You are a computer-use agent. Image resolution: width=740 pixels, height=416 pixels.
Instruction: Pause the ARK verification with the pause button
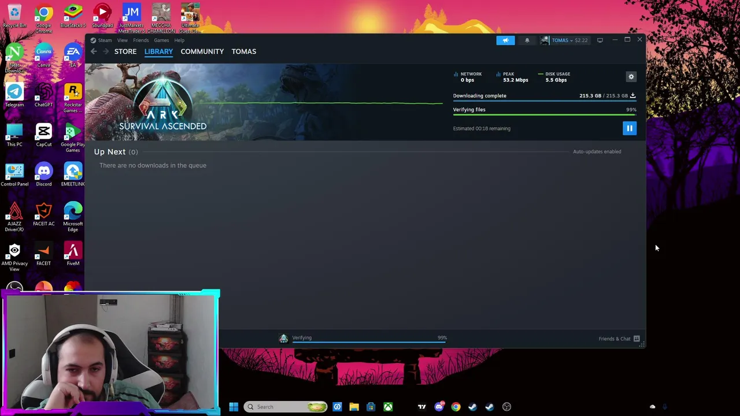pos(629,128)
